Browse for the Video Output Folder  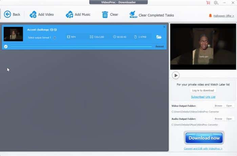point(218,106)
